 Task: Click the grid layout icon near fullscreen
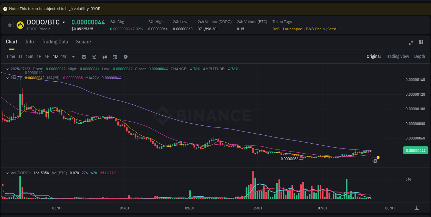421,42
